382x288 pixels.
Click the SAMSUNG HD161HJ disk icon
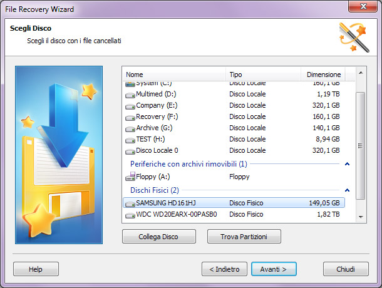click(x=130, y=203)
